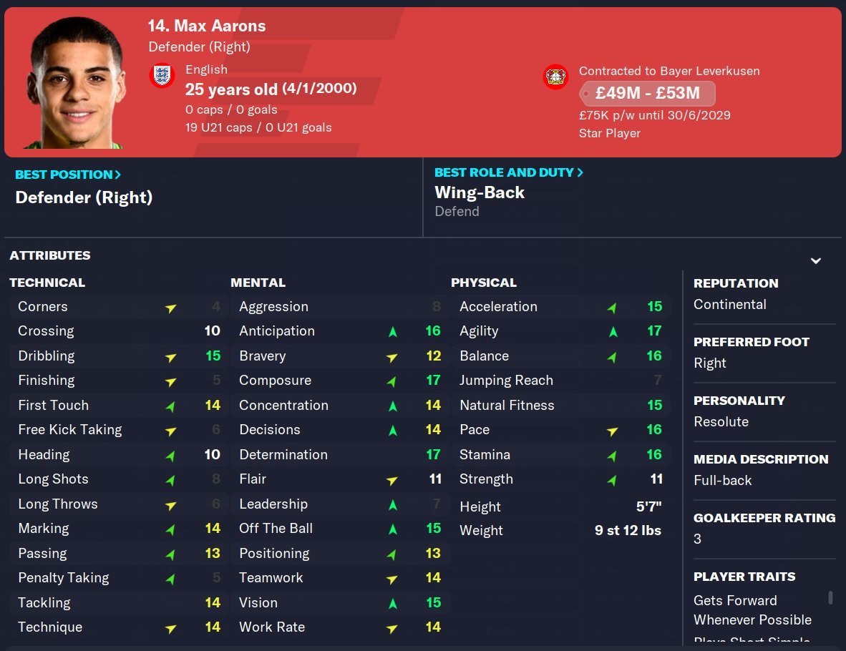Click the Anticipation green up-arrow icon
The height and width of the screenshot is (651, 846).
coord(392,331)
